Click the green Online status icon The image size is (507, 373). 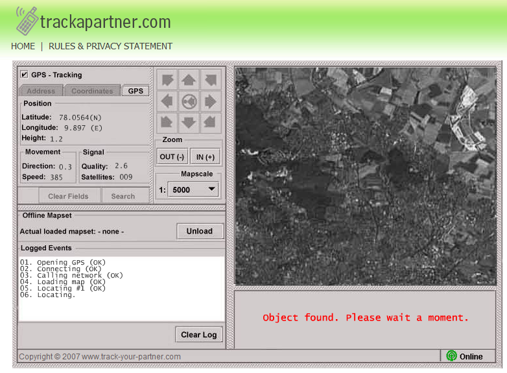[x=451, y=356]
